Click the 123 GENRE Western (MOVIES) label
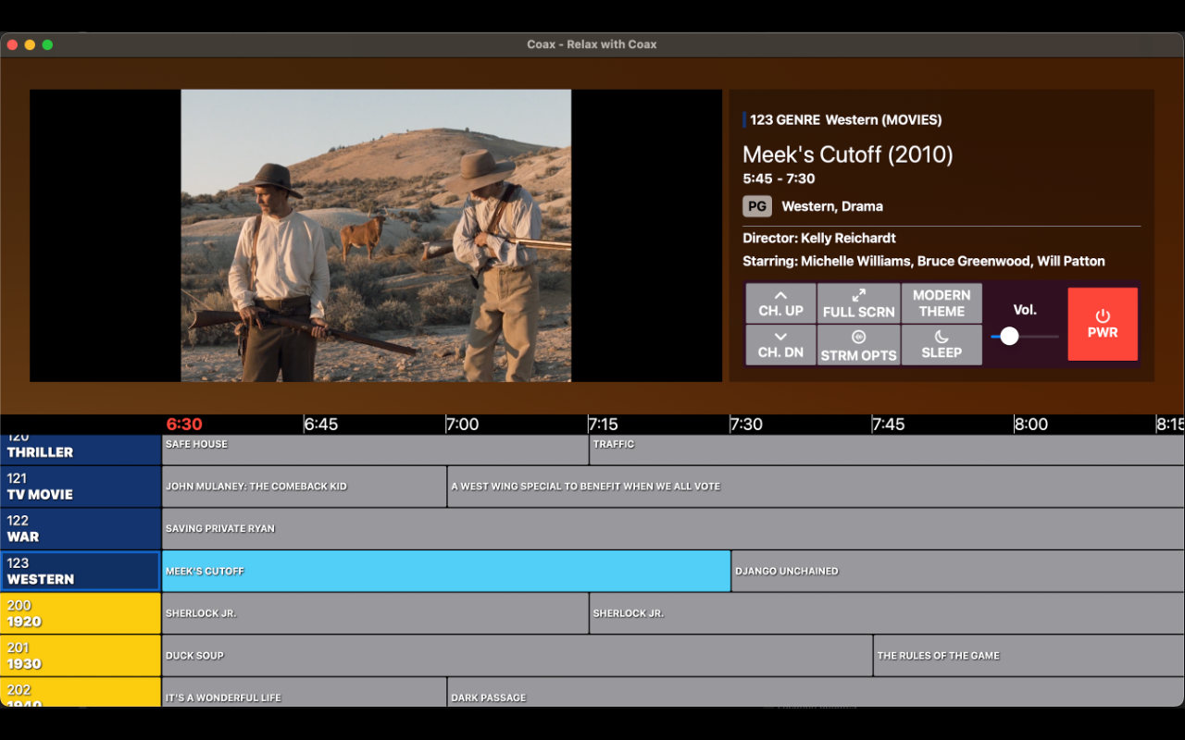Screen dimensions: 1185x740 tap(845, 119)
